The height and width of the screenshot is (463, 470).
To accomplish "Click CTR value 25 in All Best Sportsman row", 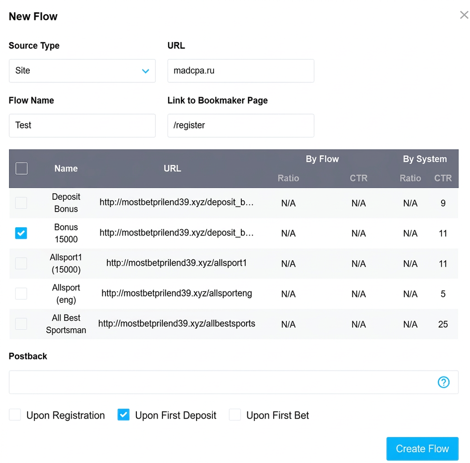I will pos(443,324).
